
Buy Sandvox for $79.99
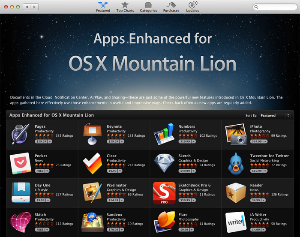[x=113, y=230]
